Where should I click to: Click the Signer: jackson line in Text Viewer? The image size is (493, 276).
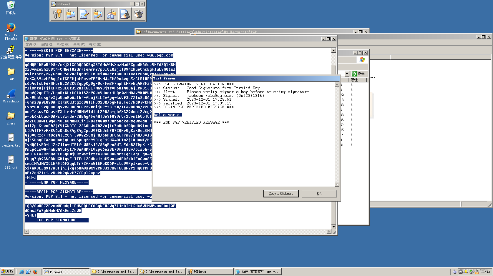click(209, 96)
